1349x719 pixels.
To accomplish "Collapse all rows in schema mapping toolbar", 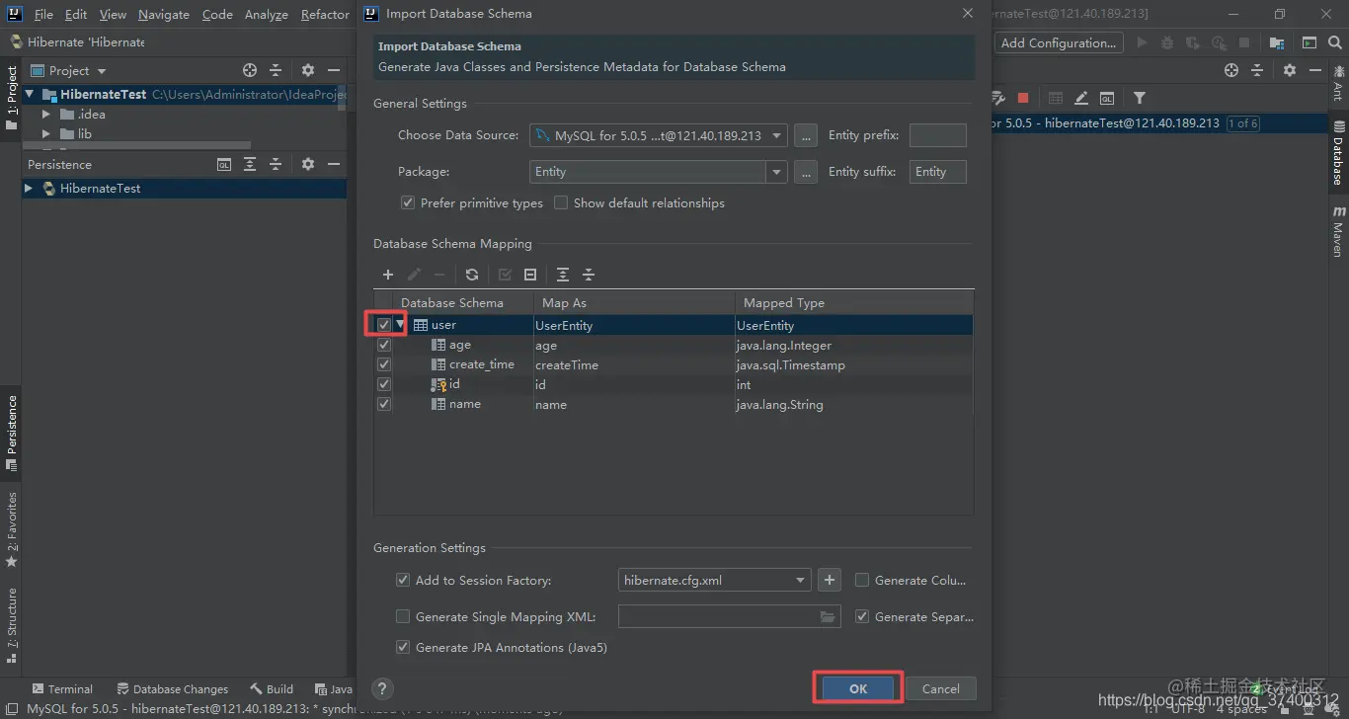I will click(589, 275).
